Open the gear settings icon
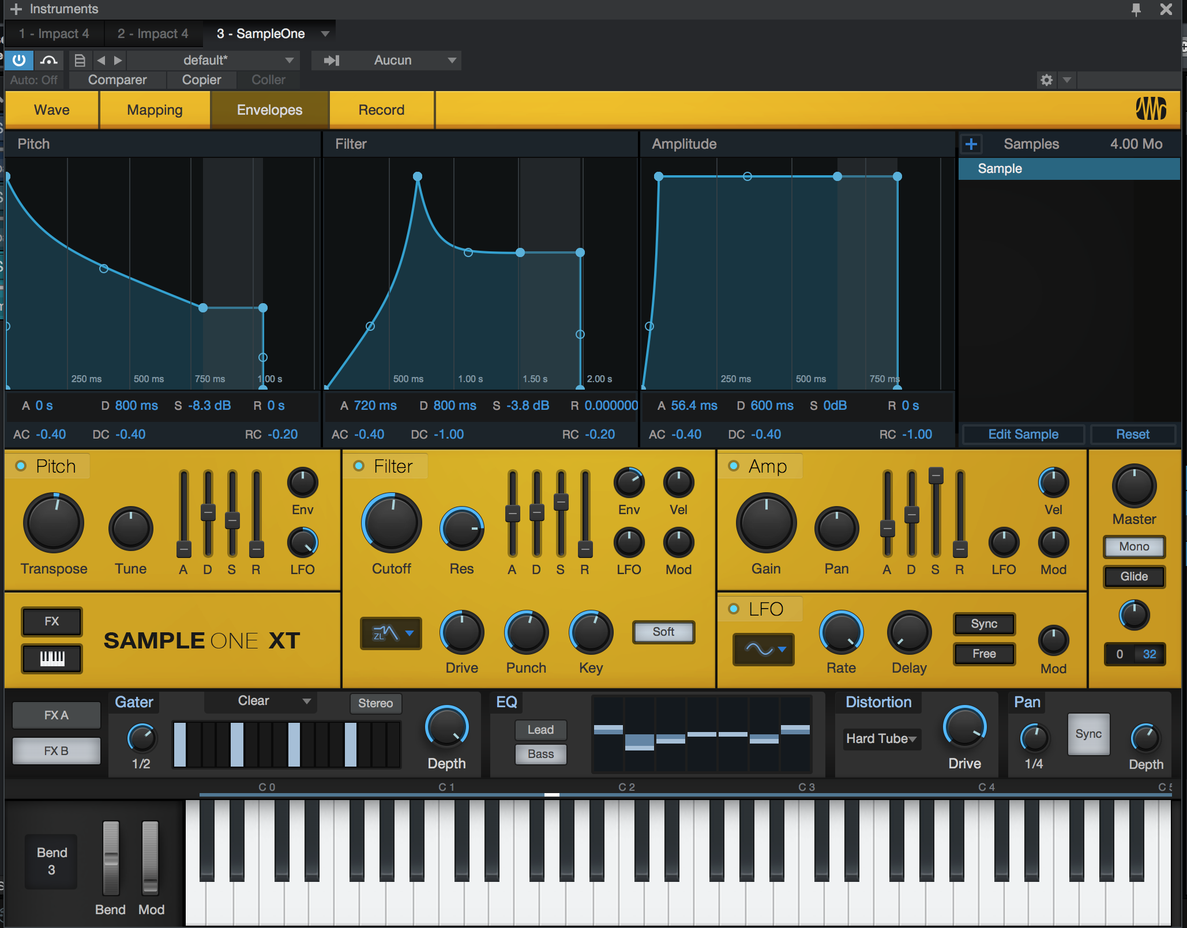The image size is (1187, 928). point(1046,80)
